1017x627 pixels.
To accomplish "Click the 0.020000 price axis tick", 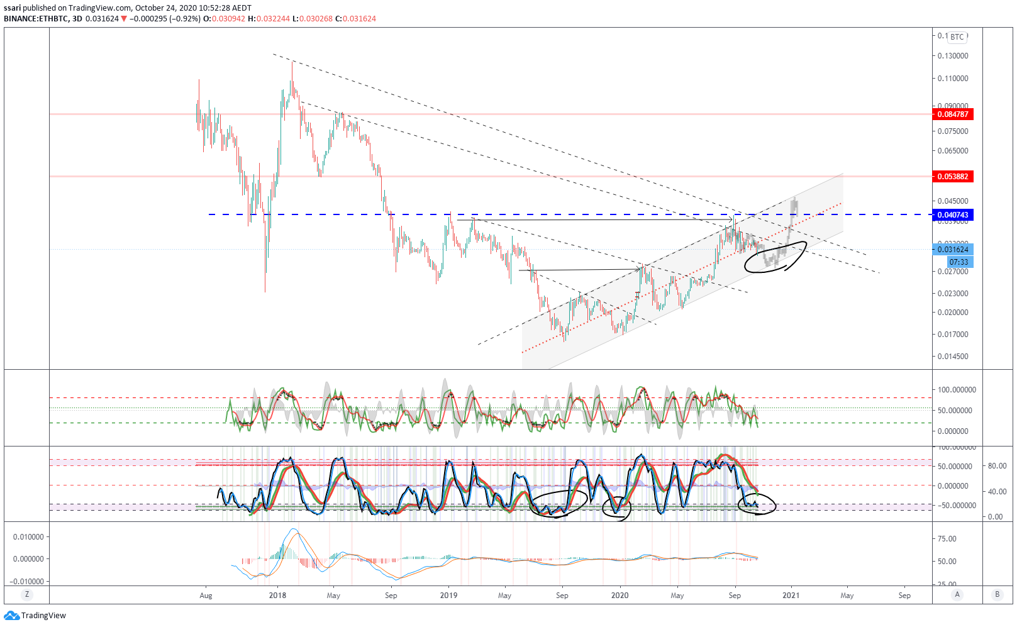I will click(952, 313).
